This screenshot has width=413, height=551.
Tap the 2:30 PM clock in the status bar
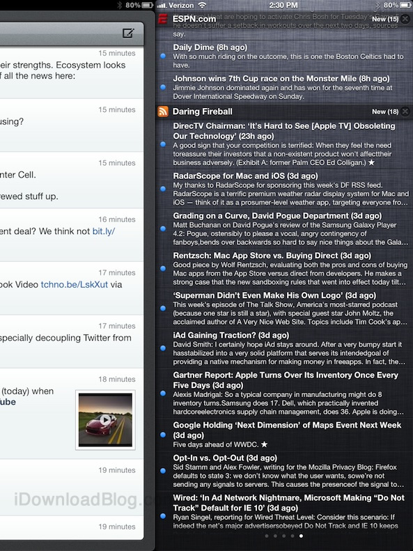pos(283,6)
